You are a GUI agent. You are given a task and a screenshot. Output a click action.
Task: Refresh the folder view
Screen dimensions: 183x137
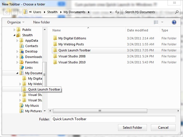(x=117, y=12)
